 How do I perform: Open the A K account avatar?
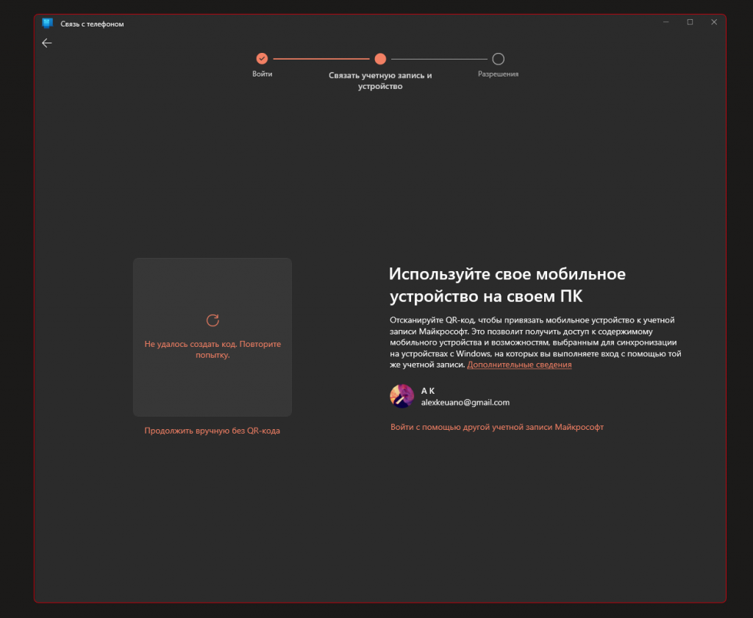402,396
